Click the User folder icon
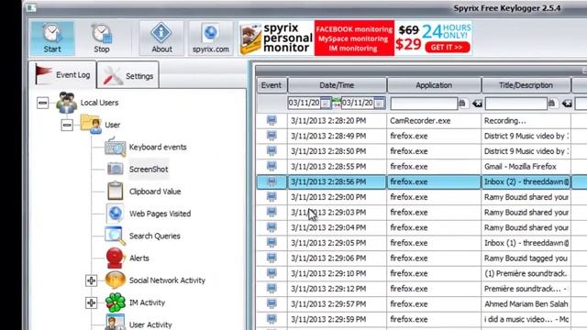The width and height of the screenshot is (587, 330). 91,125
